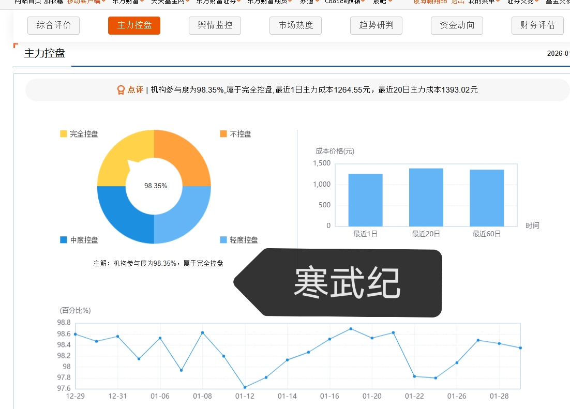This screenshot has width=570, height=409.
Task: Click the orange 不控盘 legend swatch
Action: [223, 134]
